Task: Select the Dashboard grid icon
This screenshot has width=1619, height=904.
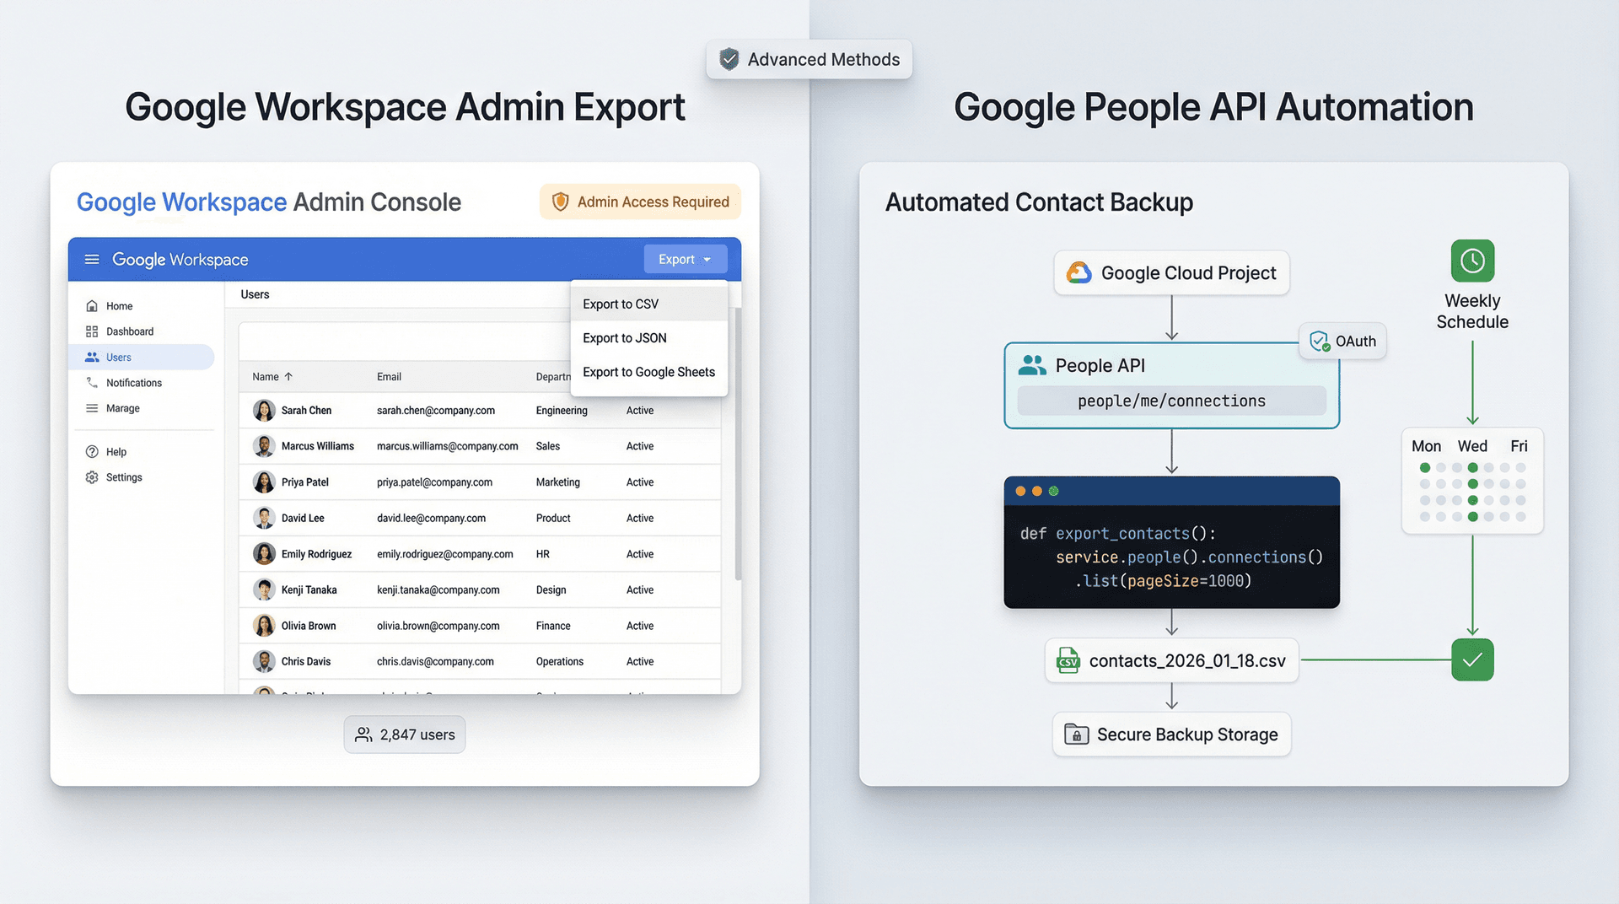Action: point(91,331)
